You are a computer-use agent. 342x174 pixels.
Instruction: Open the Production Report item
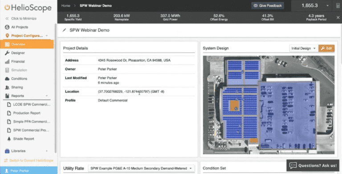27,113
